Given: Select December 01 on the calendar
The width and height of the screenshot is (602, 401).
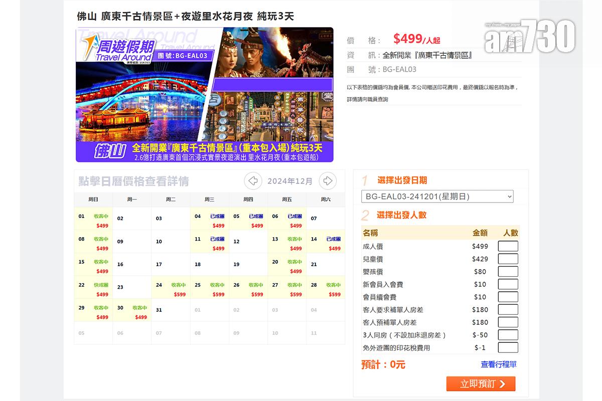Looking at the screenshot, I should pos(93,220).
